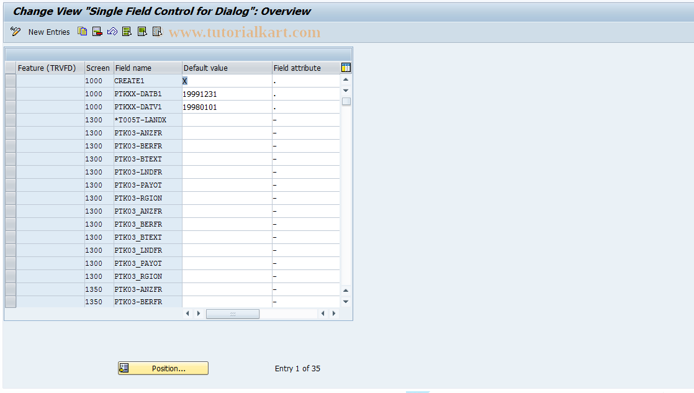Click the Position... button

(x=163, y=368)
